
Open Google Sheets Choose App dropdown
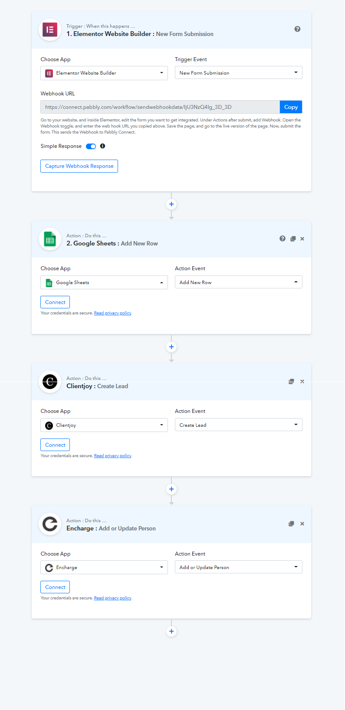104,282
